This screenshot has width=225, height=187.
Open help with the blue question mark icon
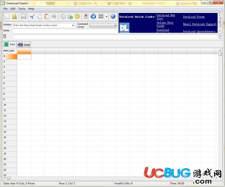coord(113,16)
